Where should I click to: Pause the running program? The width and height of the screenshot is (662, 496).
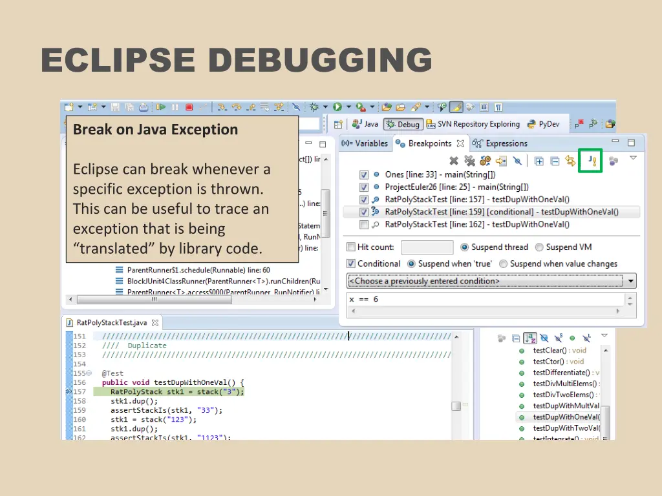(173, 107)
